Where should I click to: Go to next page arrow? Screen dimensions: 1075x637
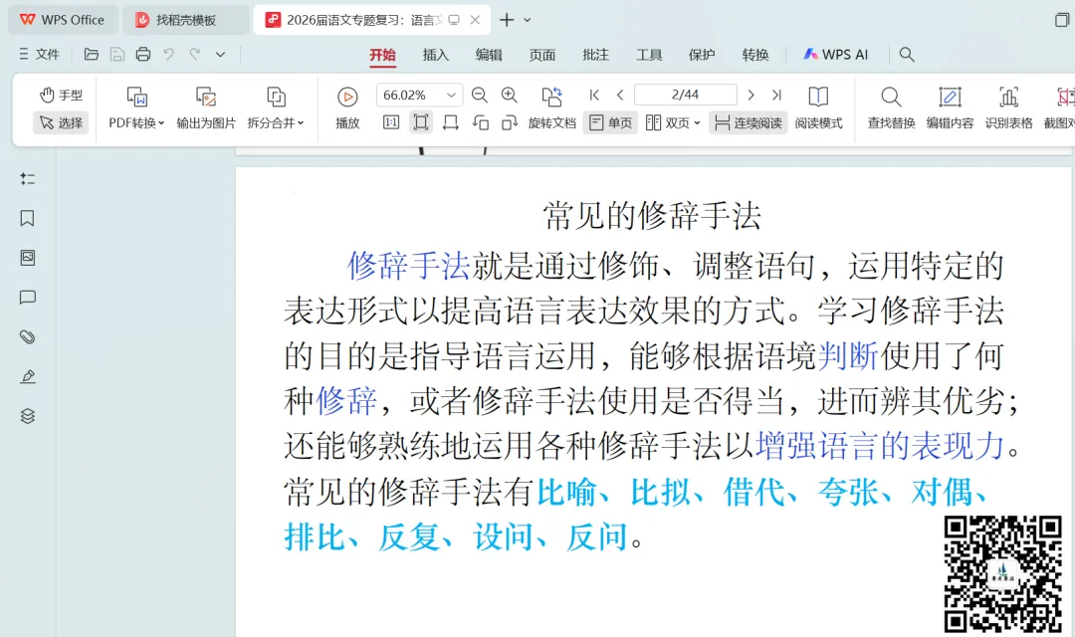coord(751,95)
